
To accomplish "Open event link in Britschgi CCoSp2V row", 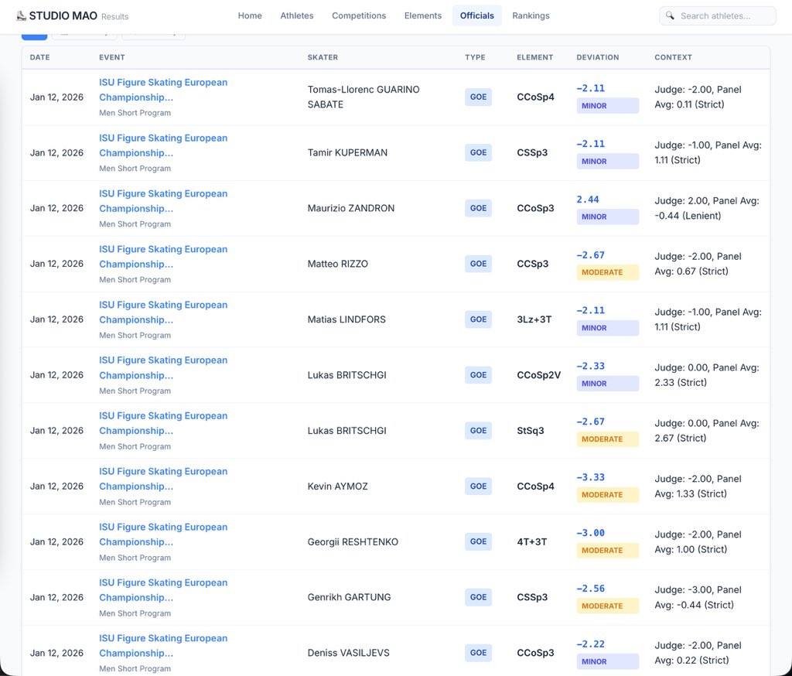I will (x=163, y=368).
